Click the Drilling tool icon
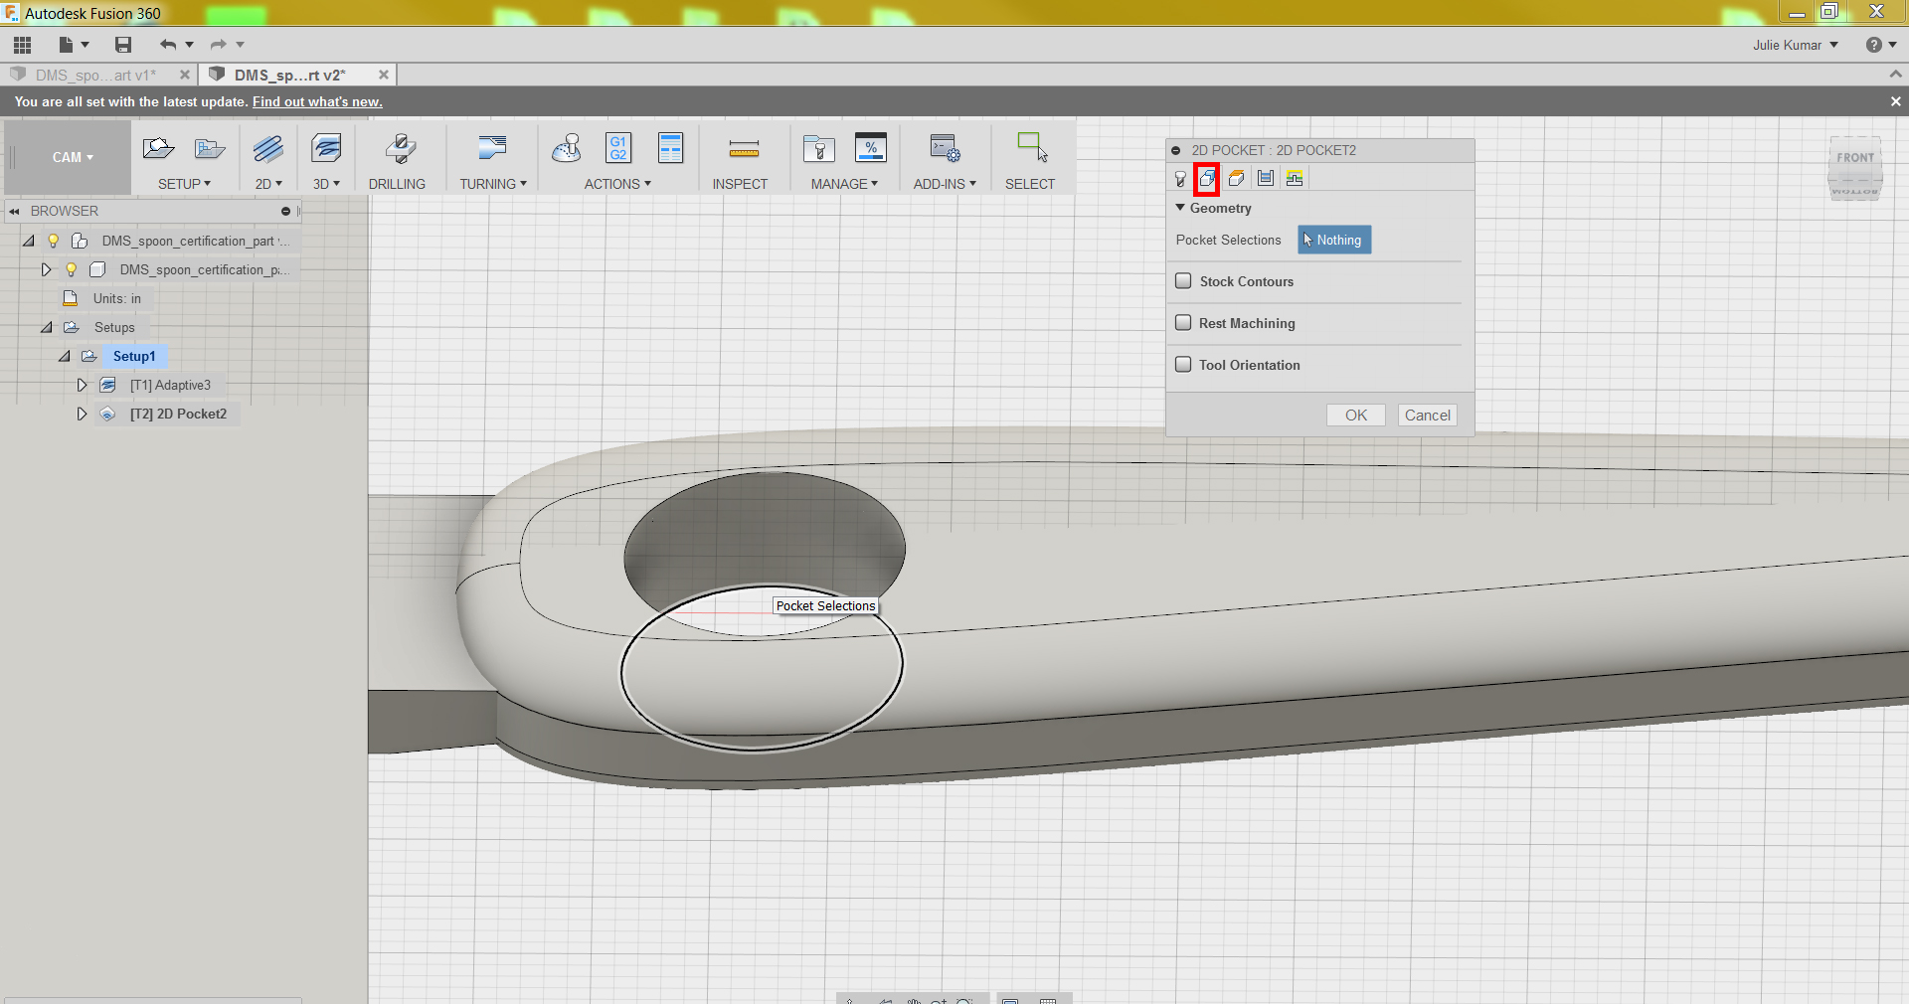Viewport: 1909px width, 1004px height. [x=401, y=149]
